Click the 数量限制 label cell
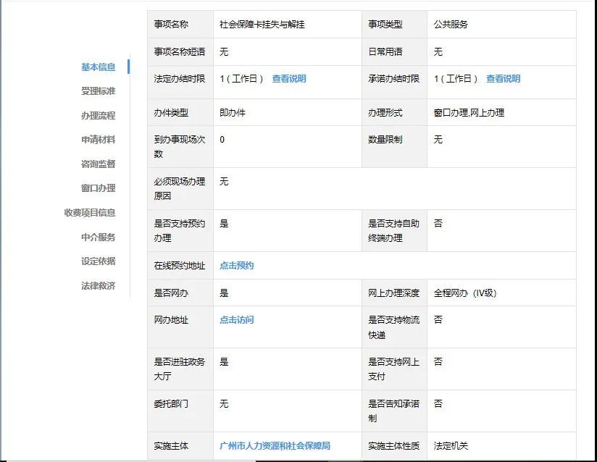Image resolution: width=597 pixels, height=462 pixels. tap(394, 147)
